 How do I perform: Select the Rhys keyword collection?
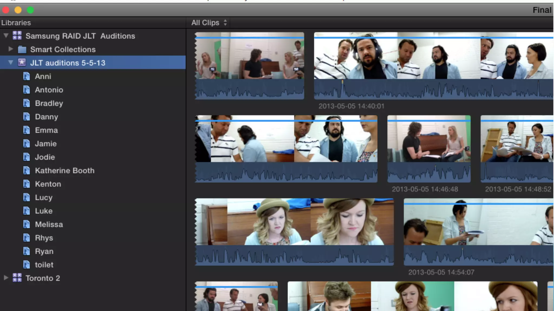(x=44, y=238)
